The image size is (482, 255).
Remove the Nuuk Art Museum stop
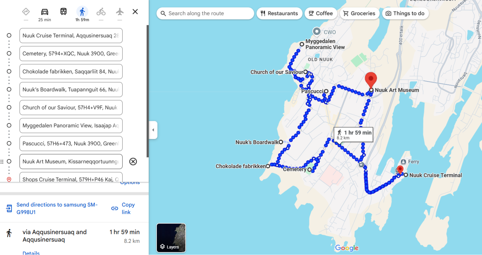pos(133,162)
